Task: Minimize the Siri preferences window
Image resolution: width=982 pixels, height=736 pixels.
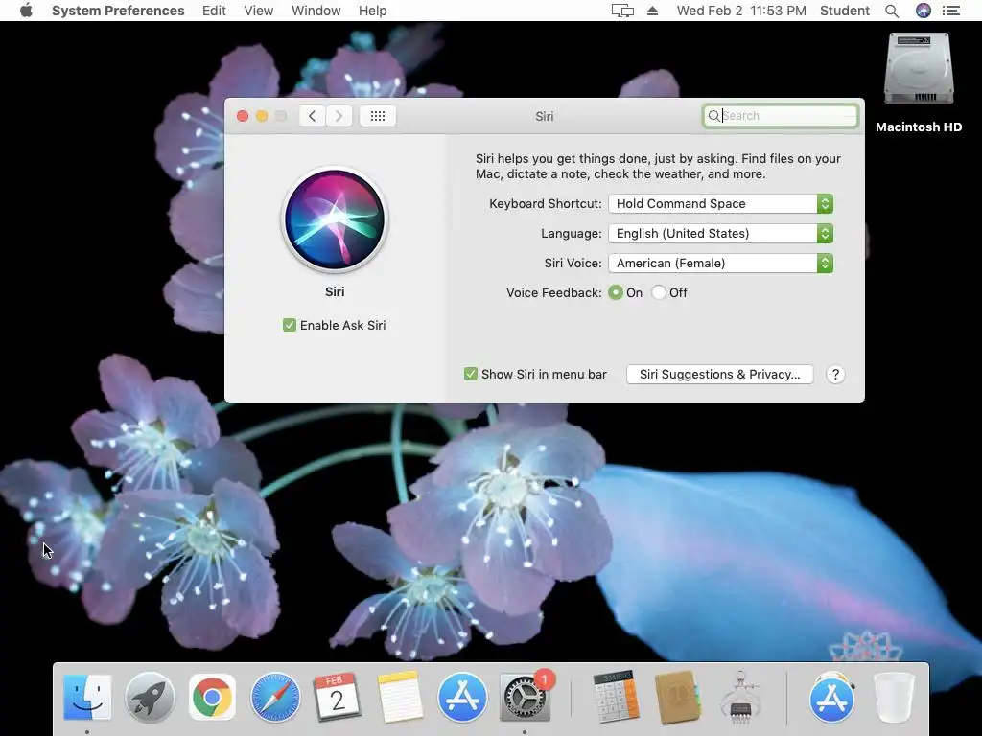Action: [262, 116]
